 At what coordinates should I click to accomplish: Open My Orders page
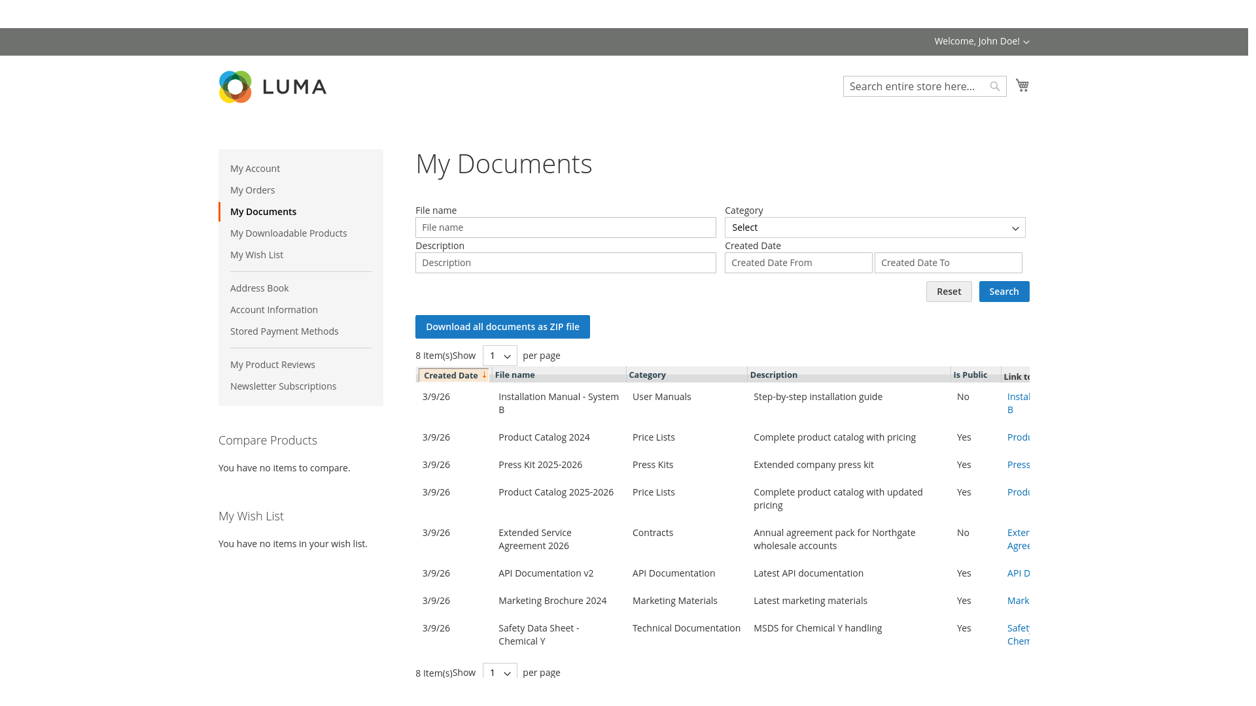click(253, 190)
